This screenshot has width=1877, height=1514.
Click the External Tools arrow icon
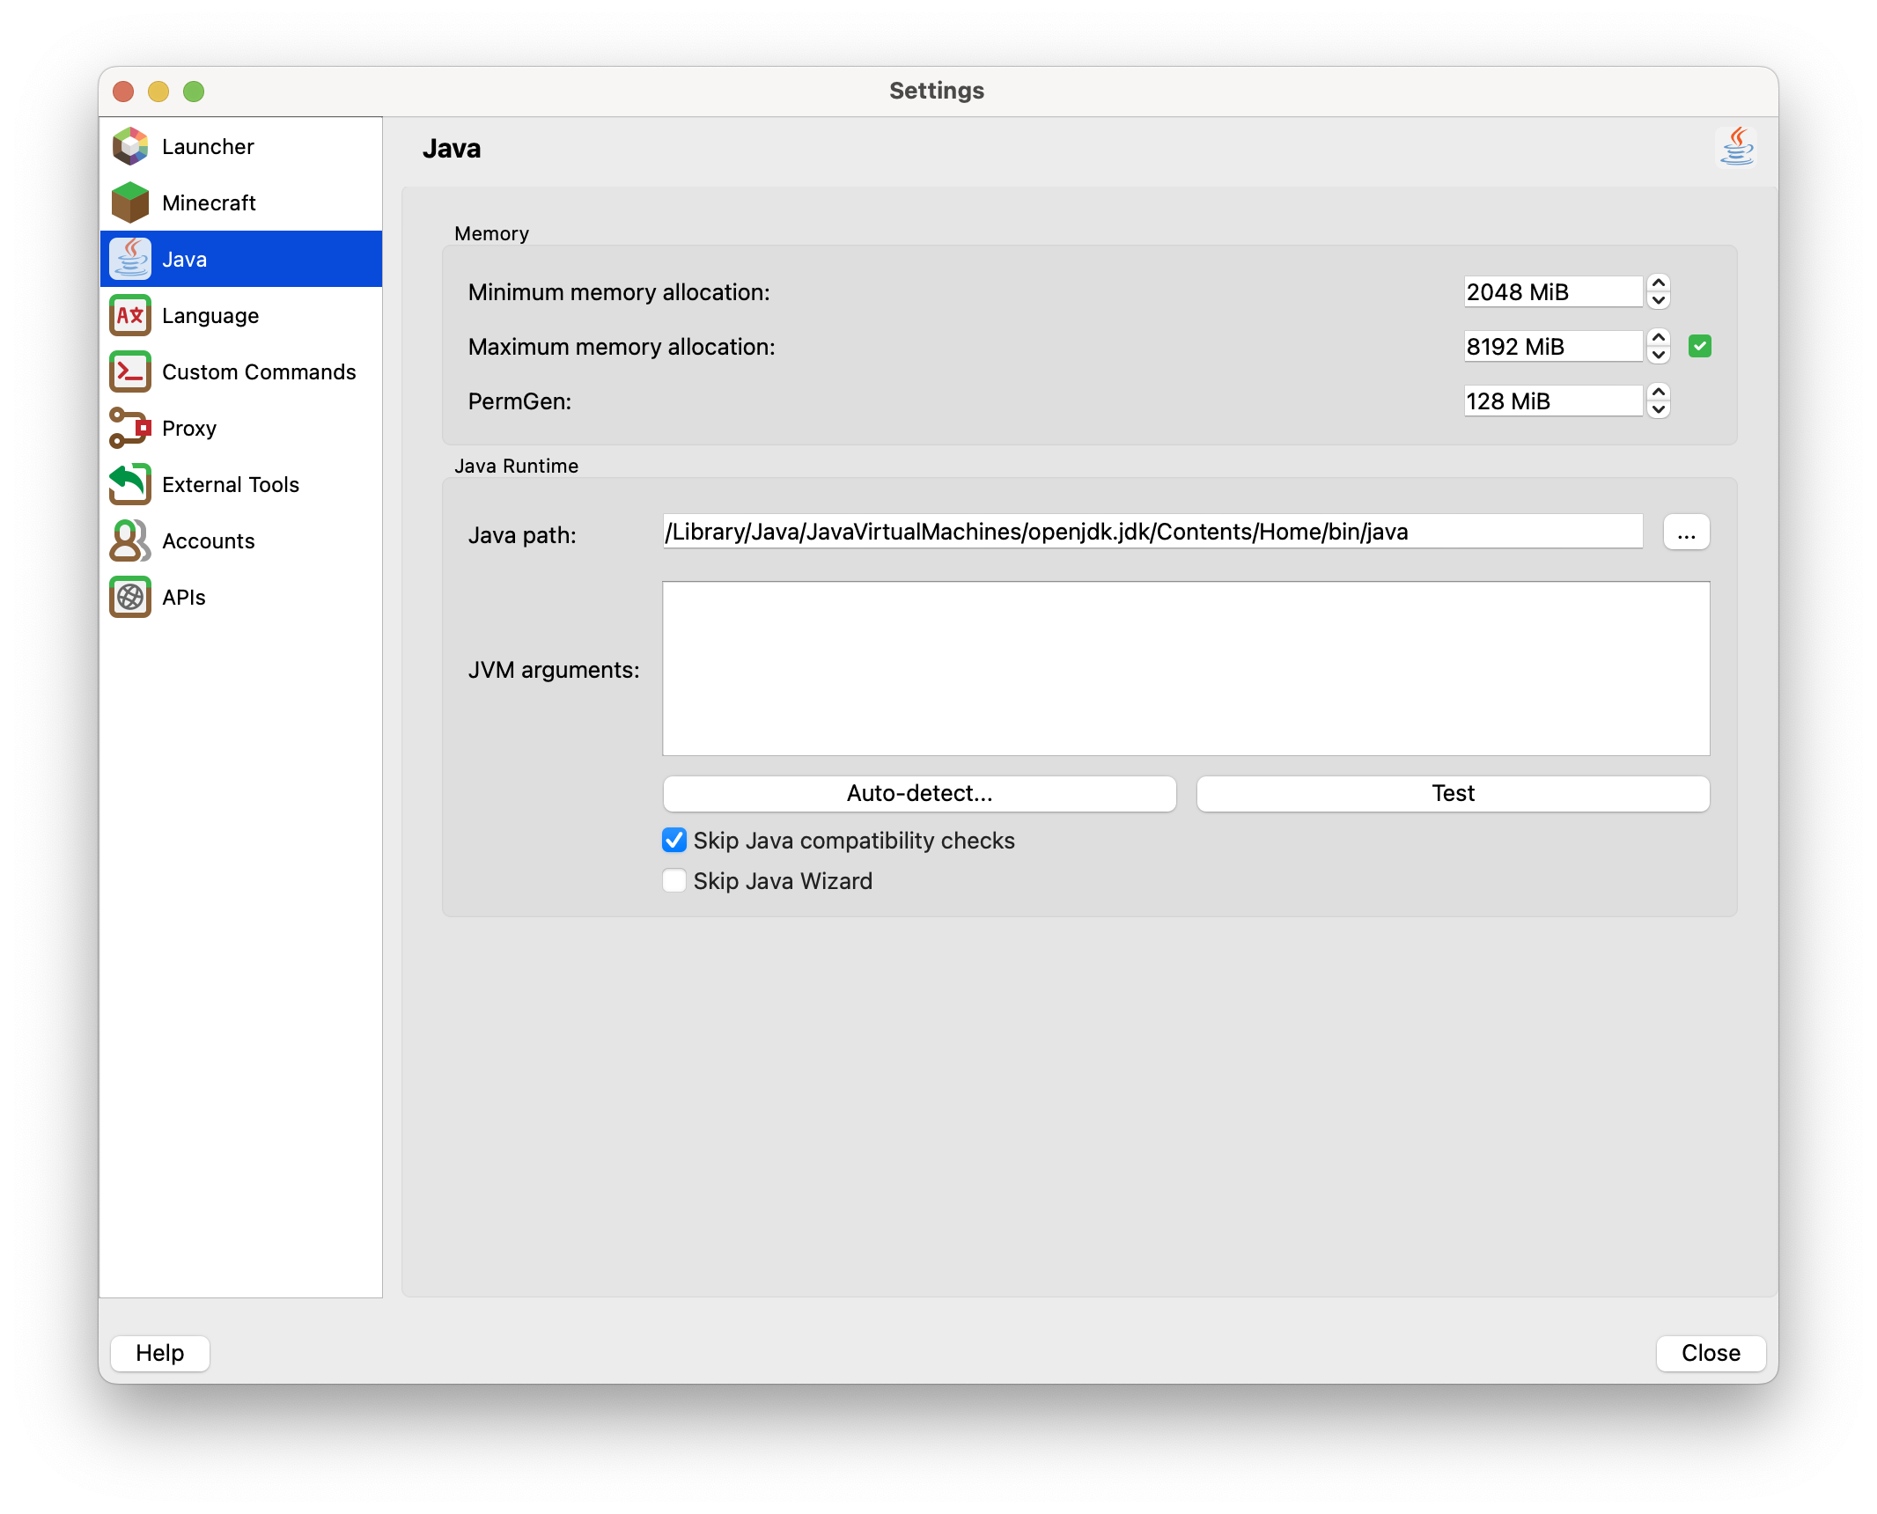point(130,484)
